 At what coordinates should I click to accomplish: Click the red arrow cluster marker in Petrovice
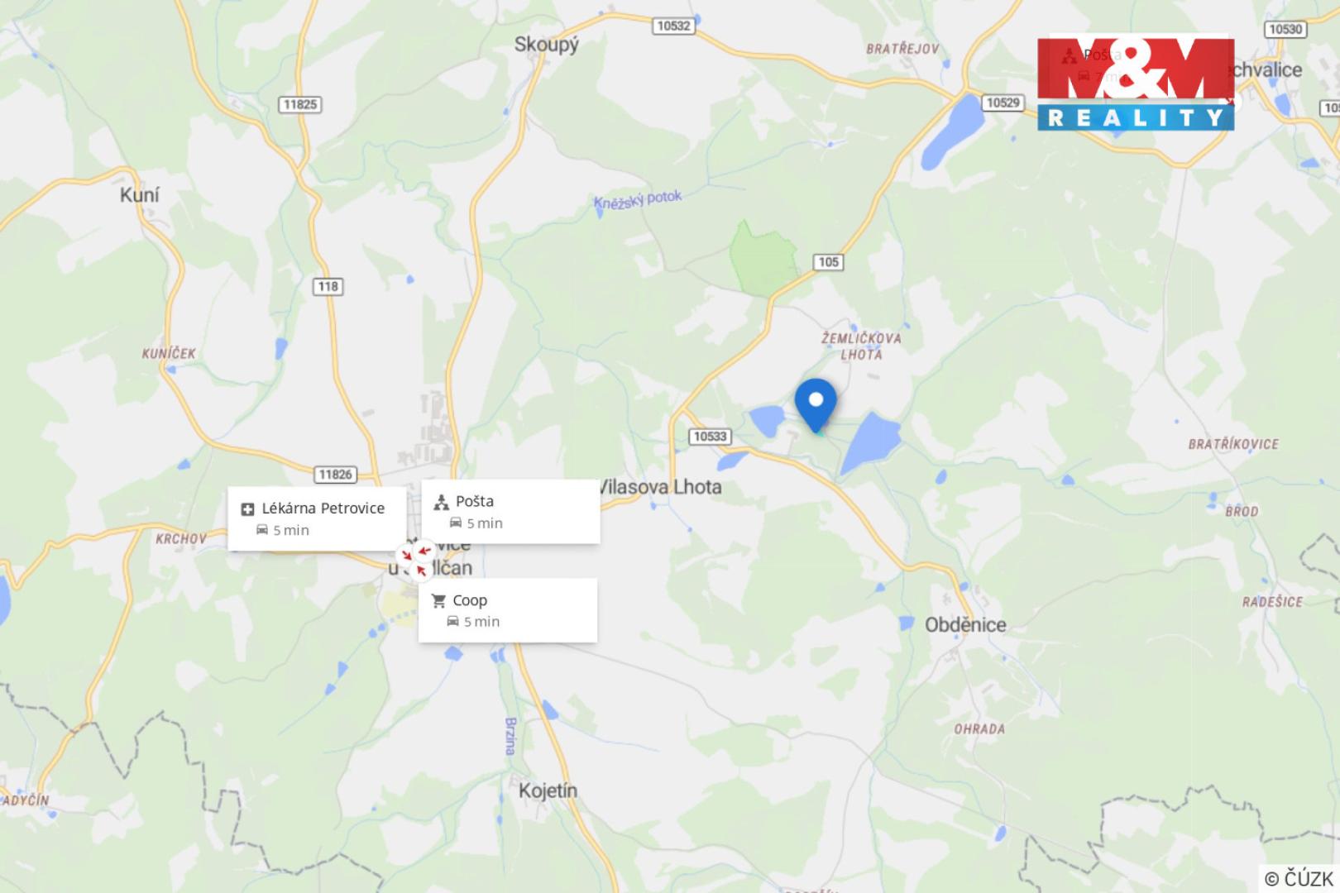[x=416, y=559]
